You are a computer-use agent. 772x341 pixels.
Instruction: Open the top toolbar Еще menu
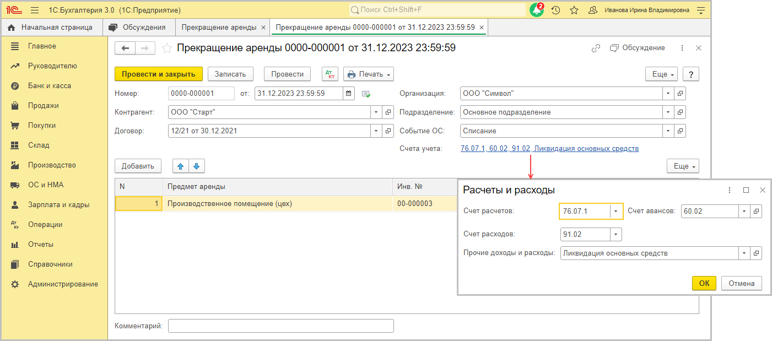click(x=662, y=74)
